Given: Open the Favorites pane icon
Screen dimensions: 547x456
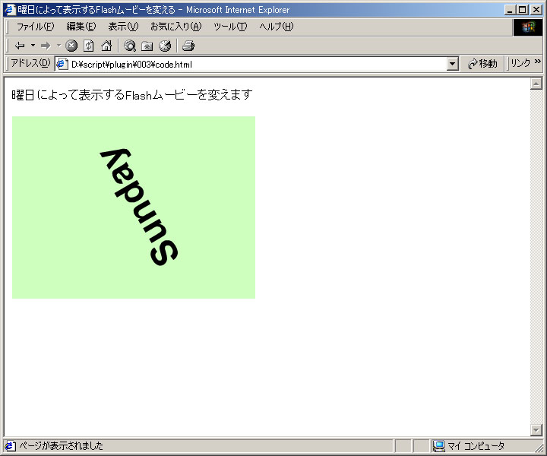Looking at the screenshot, I should point(147,46).
